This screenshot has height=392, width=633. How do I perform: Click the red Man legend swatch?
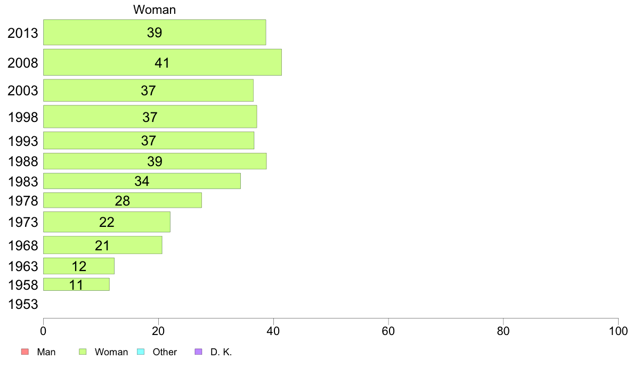pyautogui.click(x=25, y=352)
